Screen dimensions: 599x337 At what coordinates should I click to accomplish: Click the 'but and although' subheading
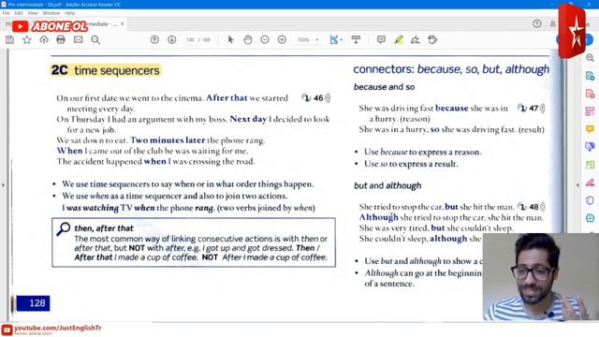[x=387, y=185]
